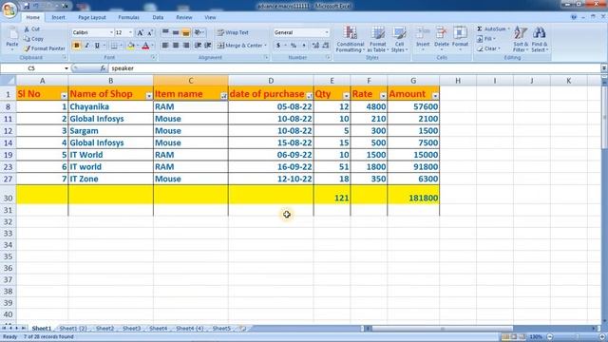This screenshot has width=608, height=342.
Task: Open filter dropdown for Amount column
Action: (435, 95)
